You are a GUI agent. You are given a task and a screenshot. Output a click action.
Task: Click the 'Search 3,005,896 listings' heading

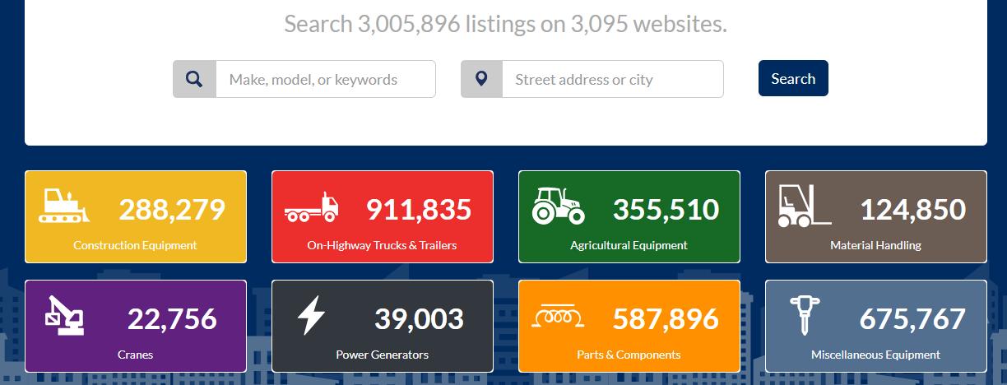[505, 24]
